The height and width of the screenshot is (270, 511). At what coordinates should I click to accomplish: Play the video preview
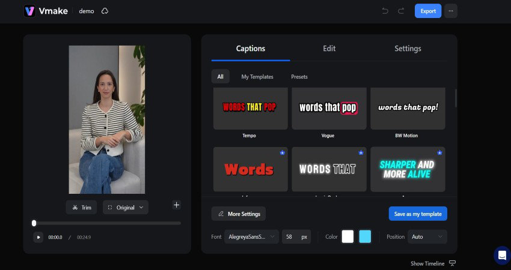tap(38, 237)
